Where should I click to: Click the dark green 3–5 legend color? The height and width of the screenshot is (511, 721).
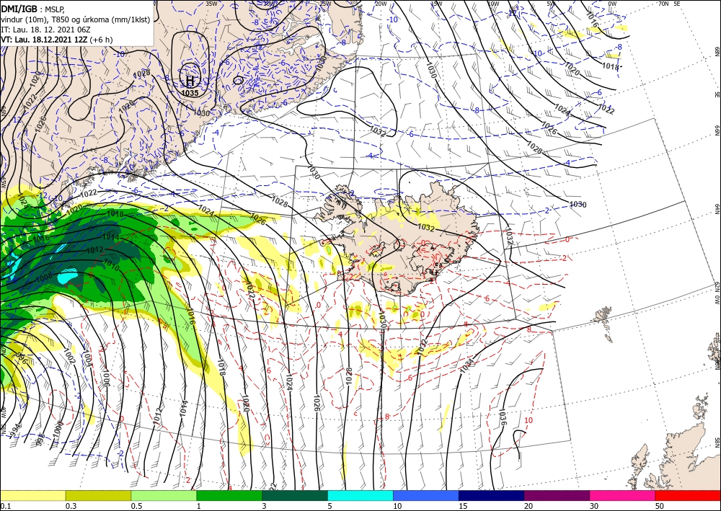[x=295, y=495]
